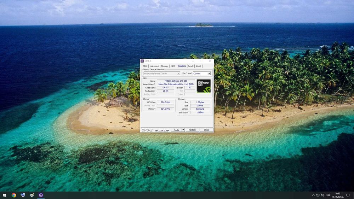The height and width of the screenshot is (199, 354).
Task: Open the Tools dropdown arrow
Action: point(183,130)
